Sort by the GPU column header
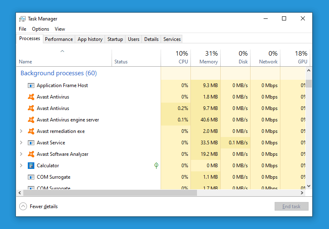This screenshot has height=229, width=329. click(x=295, y=58)
